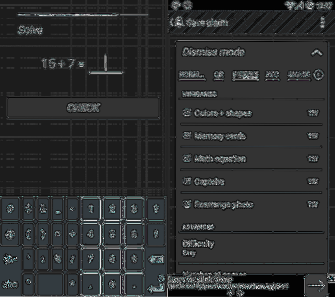This screenshot has width=335, height=297.
Task: Click the info icon next to SHAKE
Action: [x=318, y=75]
